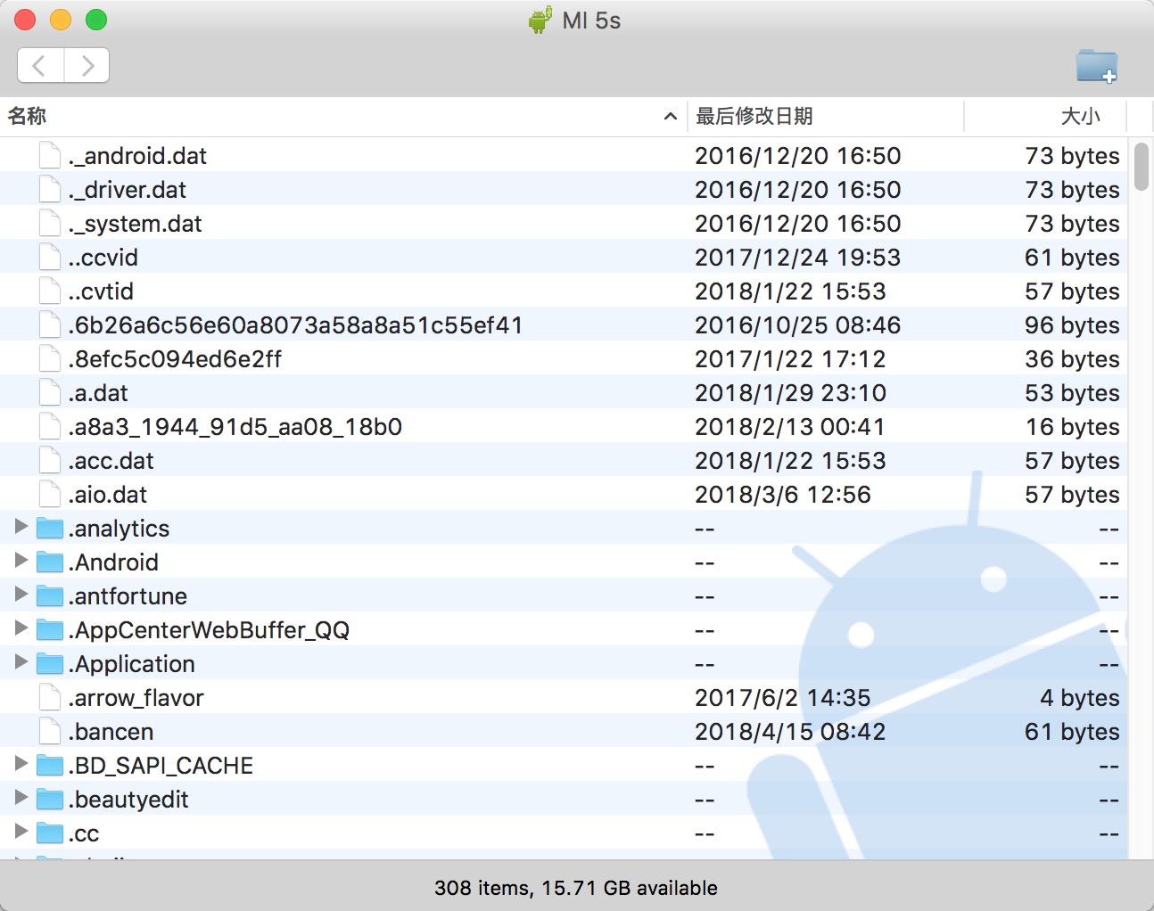Click status text 308 items, 15.71 GB available
This screenshot has height=911, width=1154.
(x=576, y=888)
